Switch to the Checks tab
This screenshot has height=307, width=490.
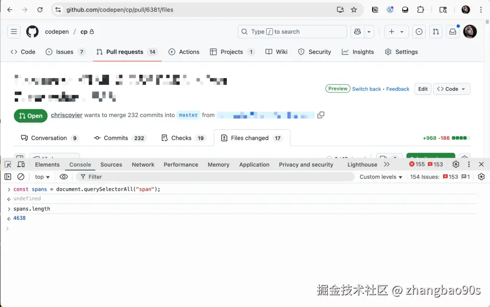pos(183,138)
